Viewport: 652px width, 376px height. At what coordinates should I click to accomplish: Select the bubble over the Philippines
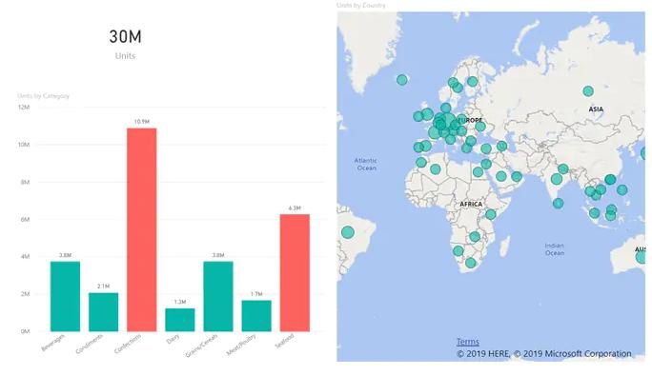coord(622,189)
